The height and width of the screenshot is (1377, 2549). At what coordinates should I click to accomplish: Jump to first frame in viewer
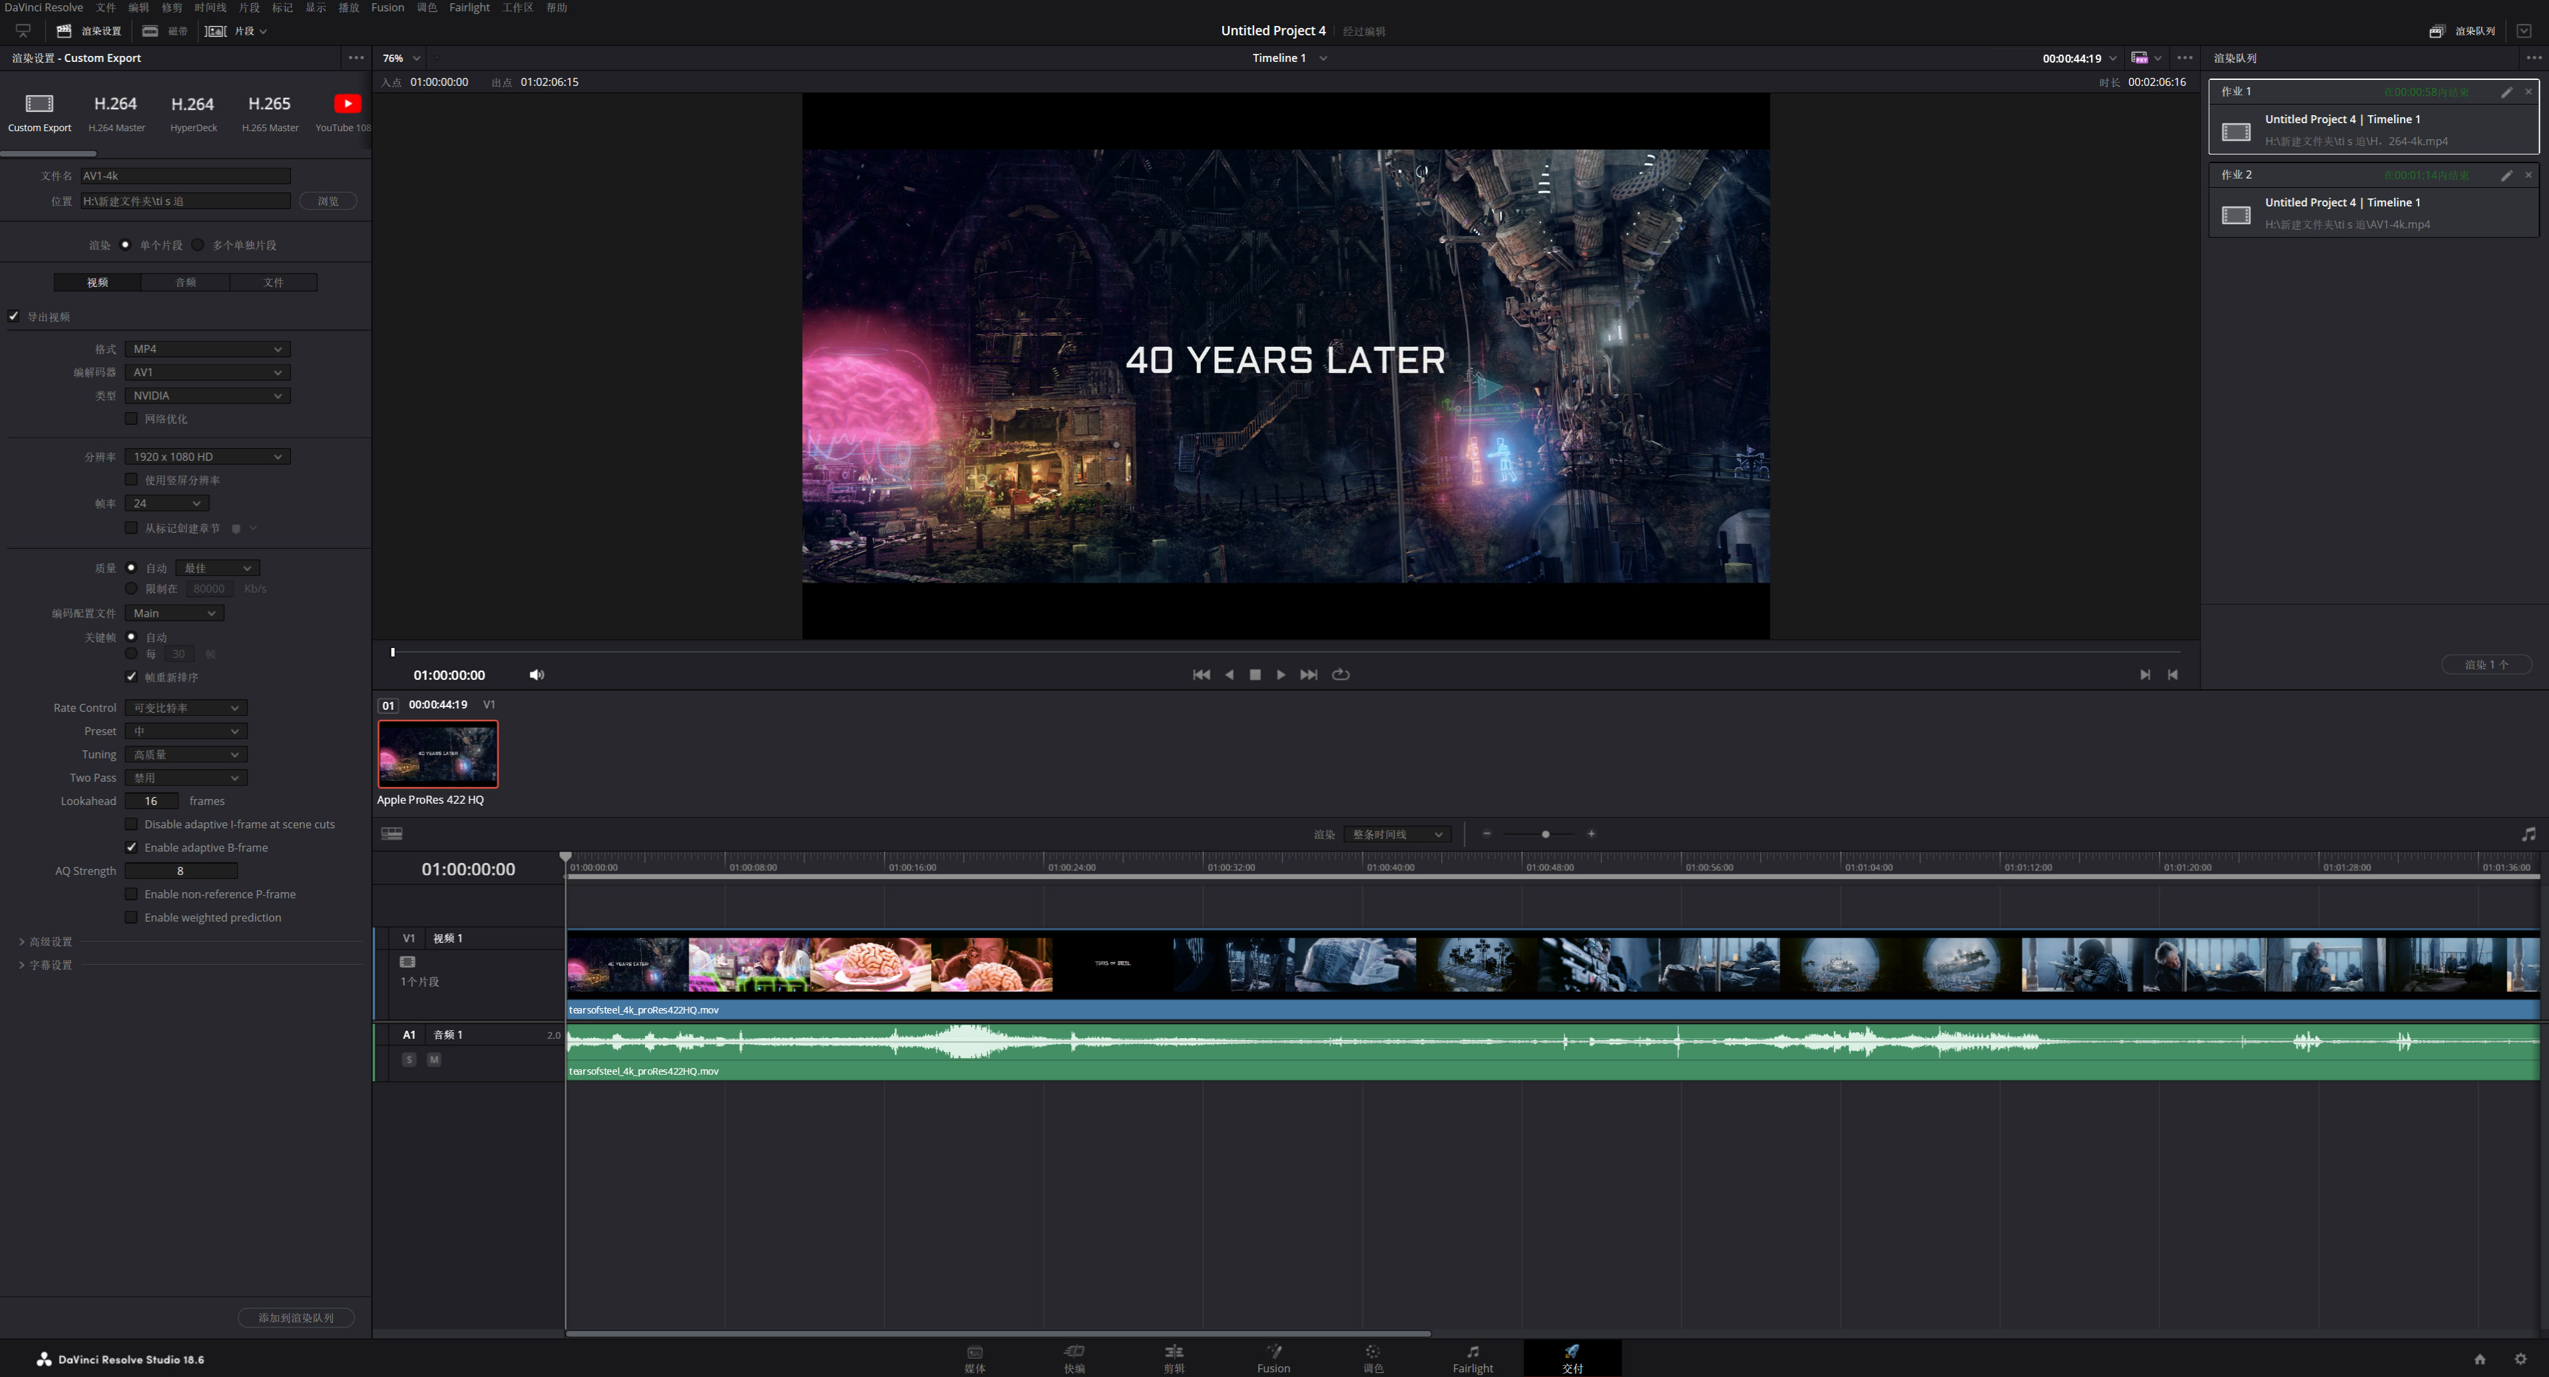click(1202, 675)
